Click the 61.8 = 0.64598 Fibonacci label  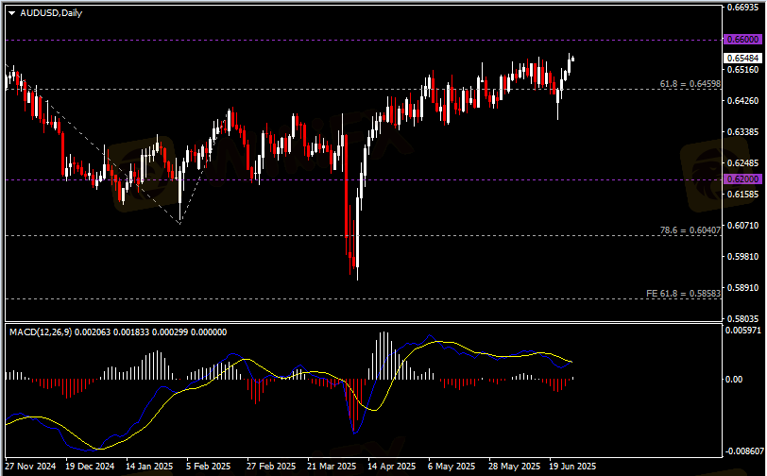pos(690,84)
